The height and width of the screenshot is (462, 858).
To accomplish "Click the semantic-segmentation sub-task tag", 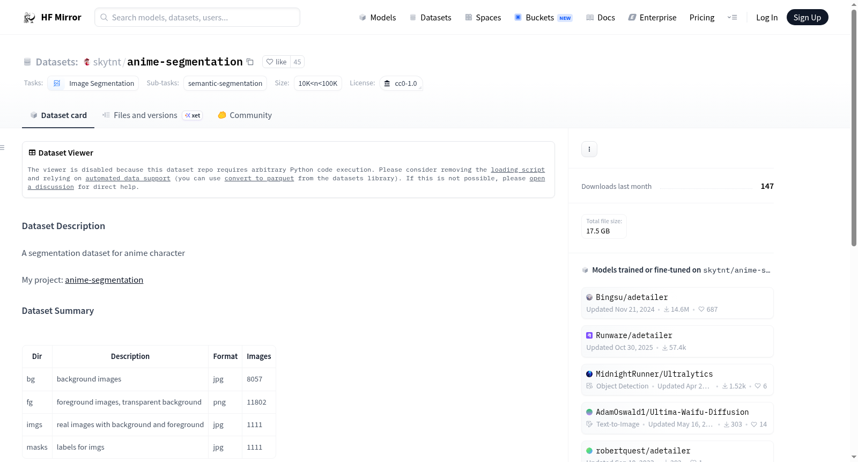I will (x=225, y=83).
